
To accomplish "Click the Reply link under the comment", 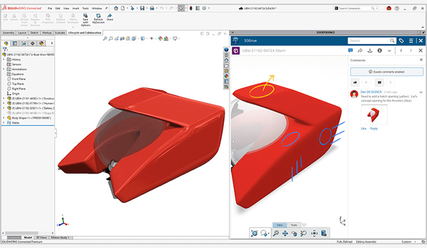I will [x=374, y=128].
